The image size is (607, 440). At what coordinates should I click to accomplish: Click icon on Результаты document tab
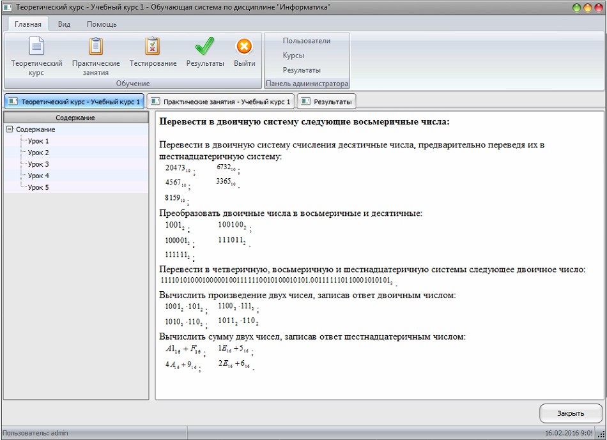pos(305,102)
